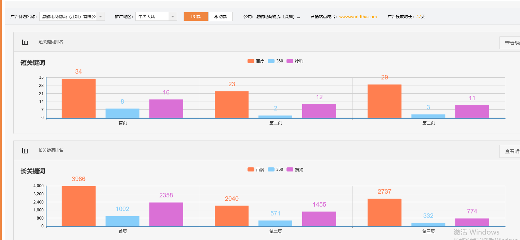Switch to the 移动端 tab
The width and height of the screenshot is (520, 240).
coord(221,17)
